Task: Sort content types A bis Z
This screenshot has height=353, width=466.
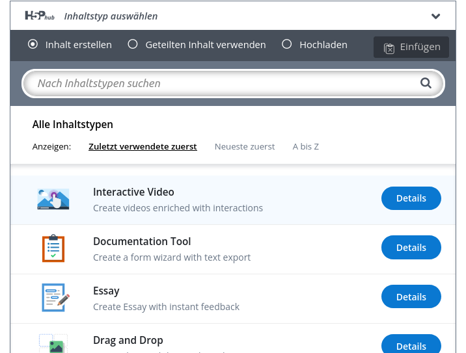Action: [305, 147]
